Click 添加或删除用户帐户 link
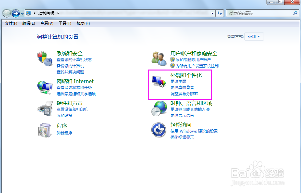The height and width of the screenshot is (193, 301). click(x=193, y=59)
